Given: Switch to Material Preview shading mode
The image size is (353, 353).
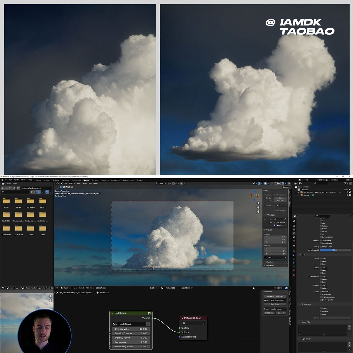Looking at the screenshot, I should (280, 183).
